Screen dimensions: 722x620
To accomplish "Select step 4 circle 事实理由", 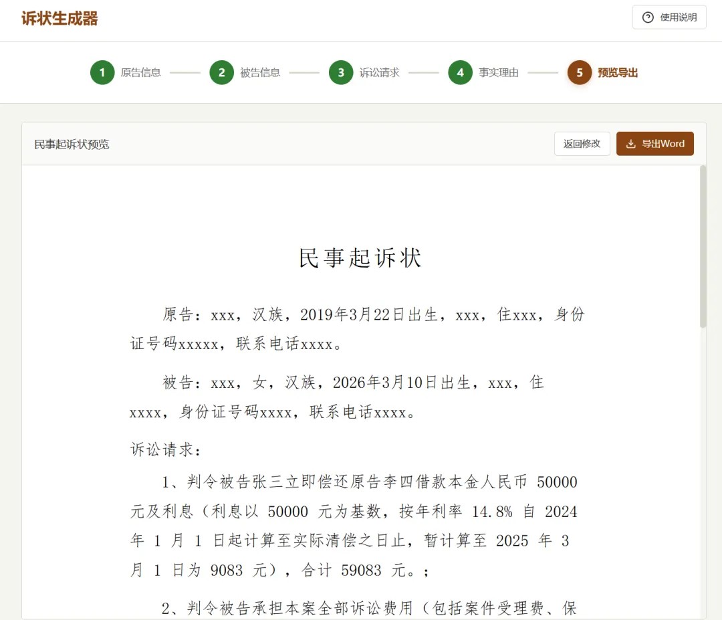I will click(460, 72).
